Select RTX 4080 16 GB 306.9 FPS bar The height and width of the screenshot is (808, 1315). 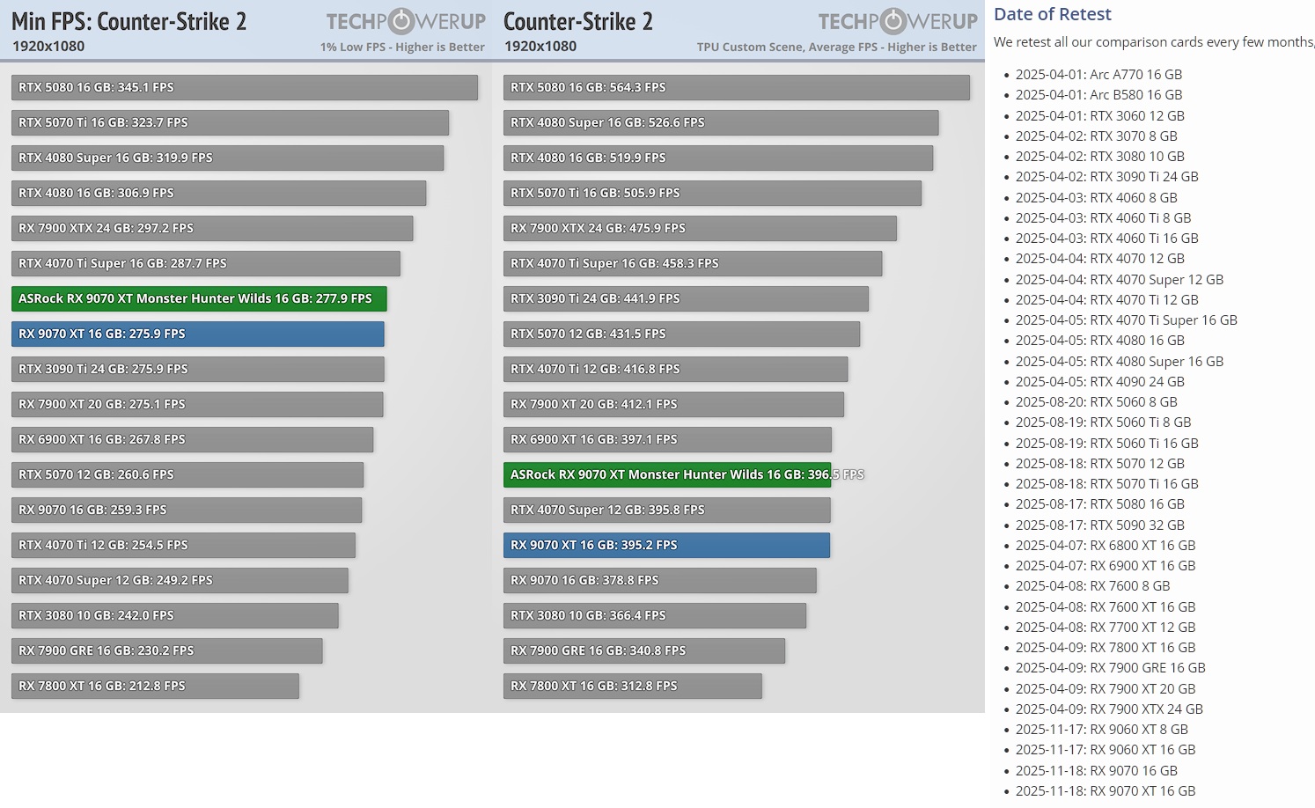click(218, 193)
